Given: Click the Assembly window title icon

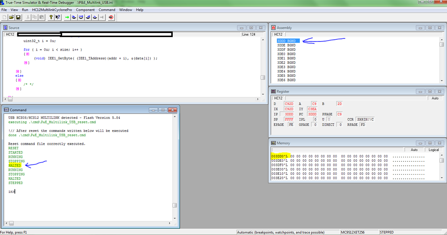Looking at the screenshot, I should [x=273, y=28].
